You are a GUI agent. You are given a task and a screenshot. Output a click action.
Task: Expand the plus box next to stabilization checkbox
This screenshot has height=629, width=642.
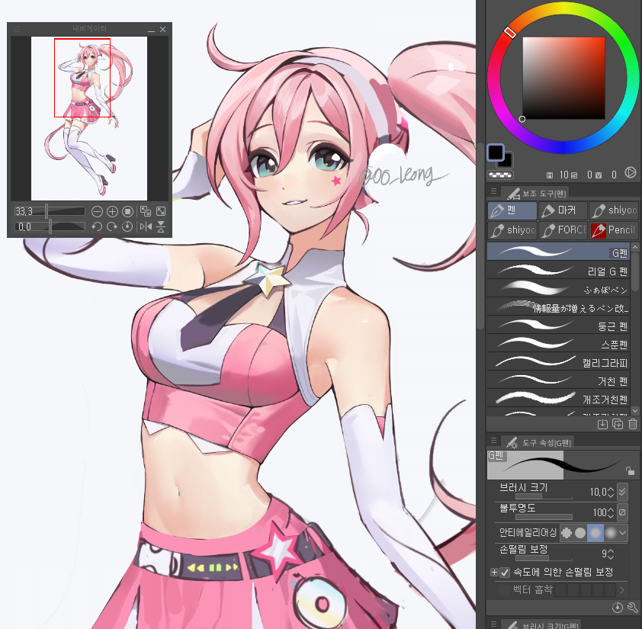pos(495,573)
